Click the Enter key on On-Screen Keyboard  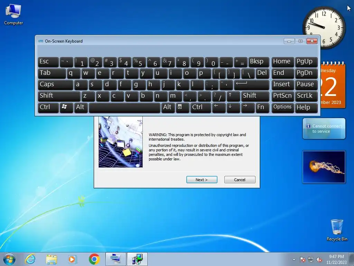click(x=252, y=85)
